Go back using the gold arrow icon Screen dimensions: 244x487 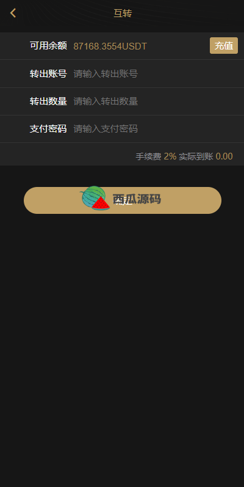[x=13, y=13]
